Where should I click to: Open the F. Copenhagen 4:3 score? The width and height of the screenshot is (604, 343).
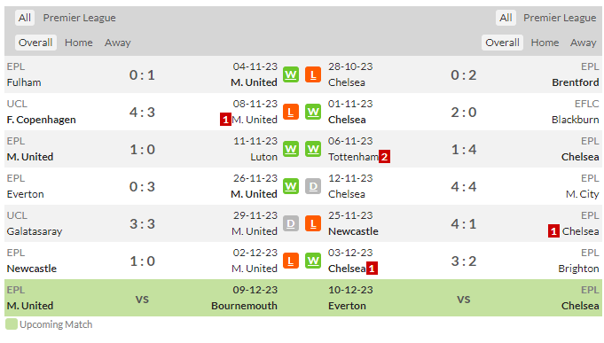click(142, 112)
